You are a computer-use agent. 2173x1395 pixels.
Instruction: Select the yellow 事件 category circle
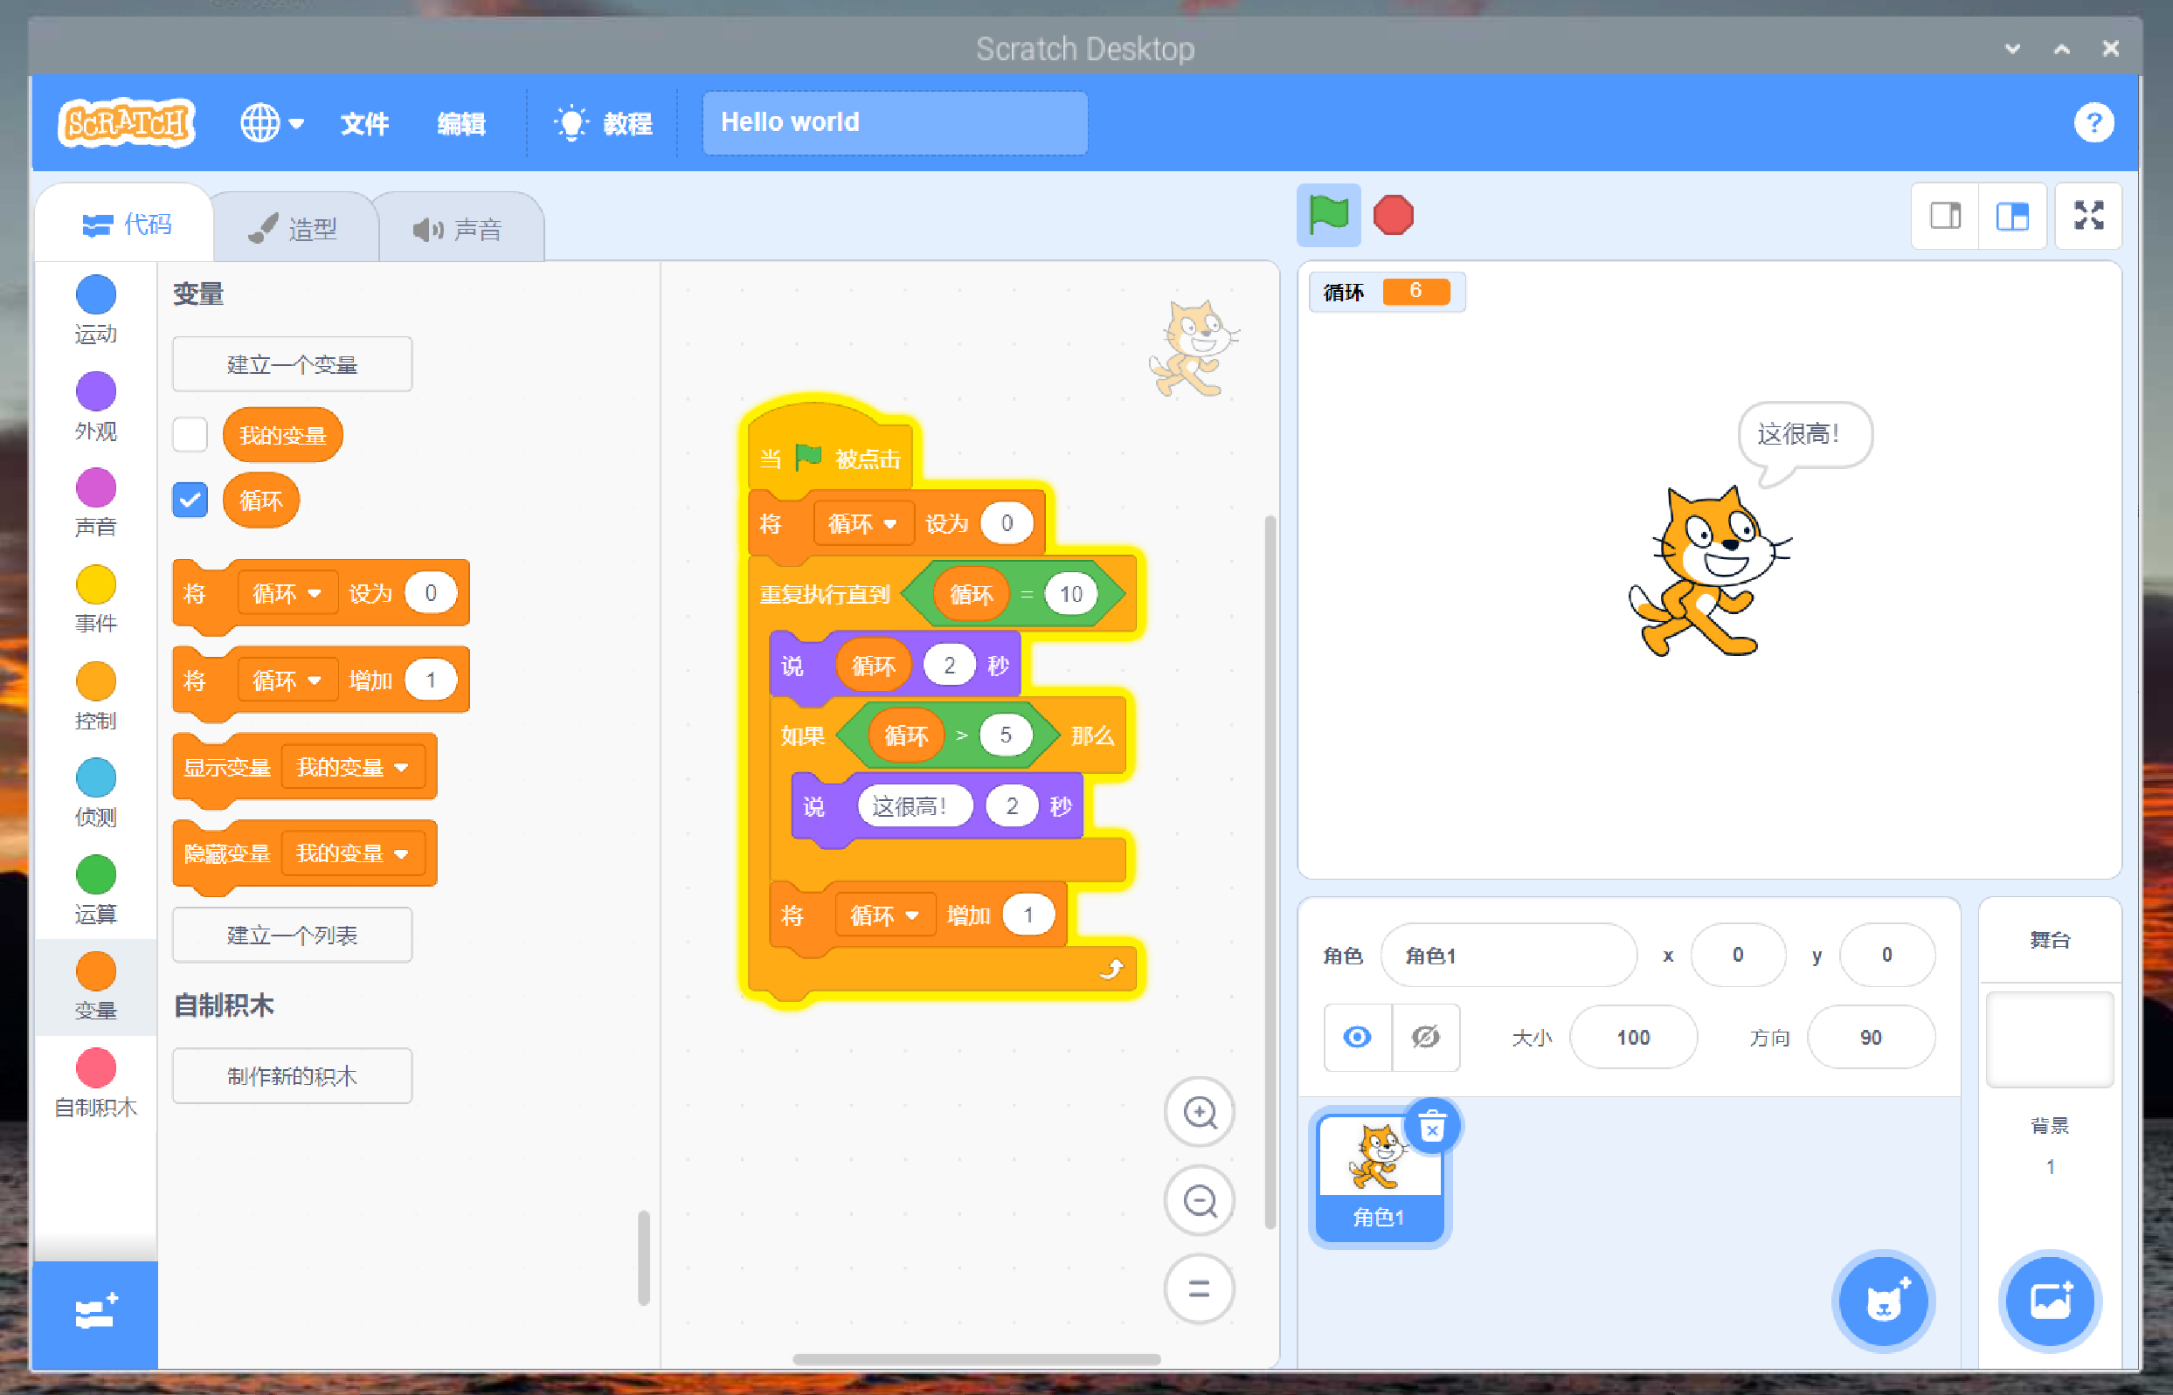click(x=95, y=585)
